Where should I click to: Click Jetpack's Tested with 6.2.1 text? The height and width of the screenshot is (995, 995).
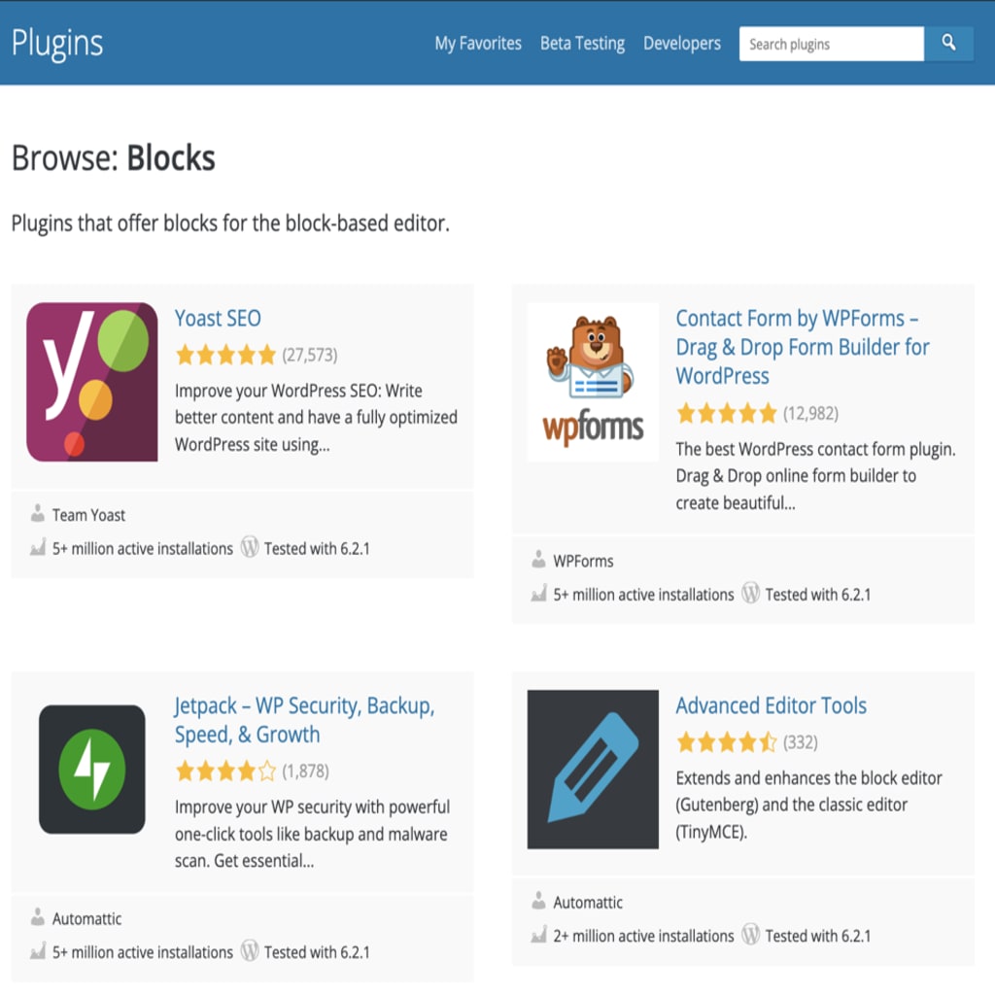(x=317, y=952)
